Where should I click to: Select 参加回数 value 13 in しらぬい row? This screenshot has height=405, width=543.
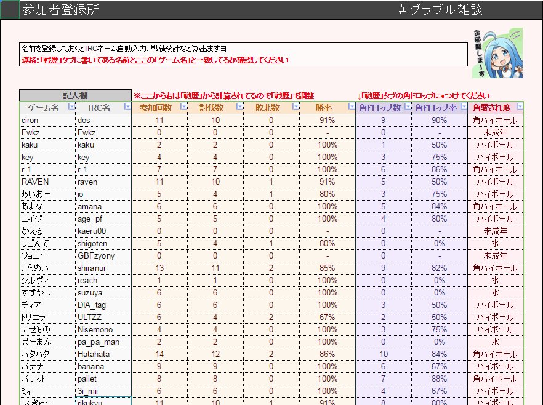(159, 268)
